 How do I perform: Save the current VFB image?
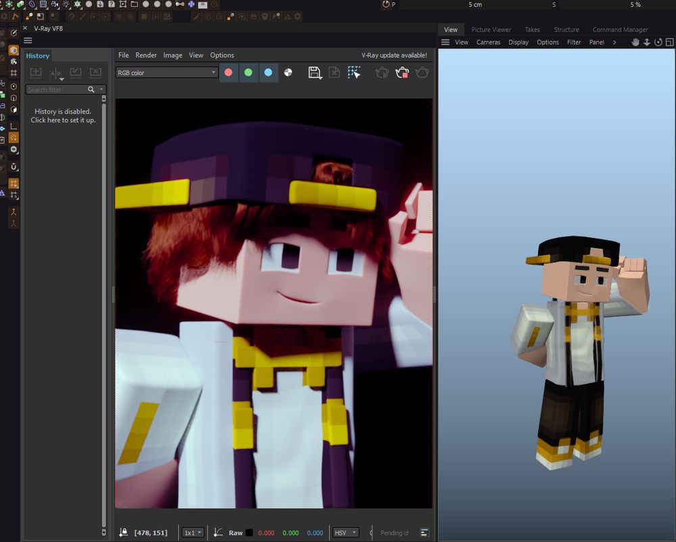pyautogui.click(x=315, y=73)
